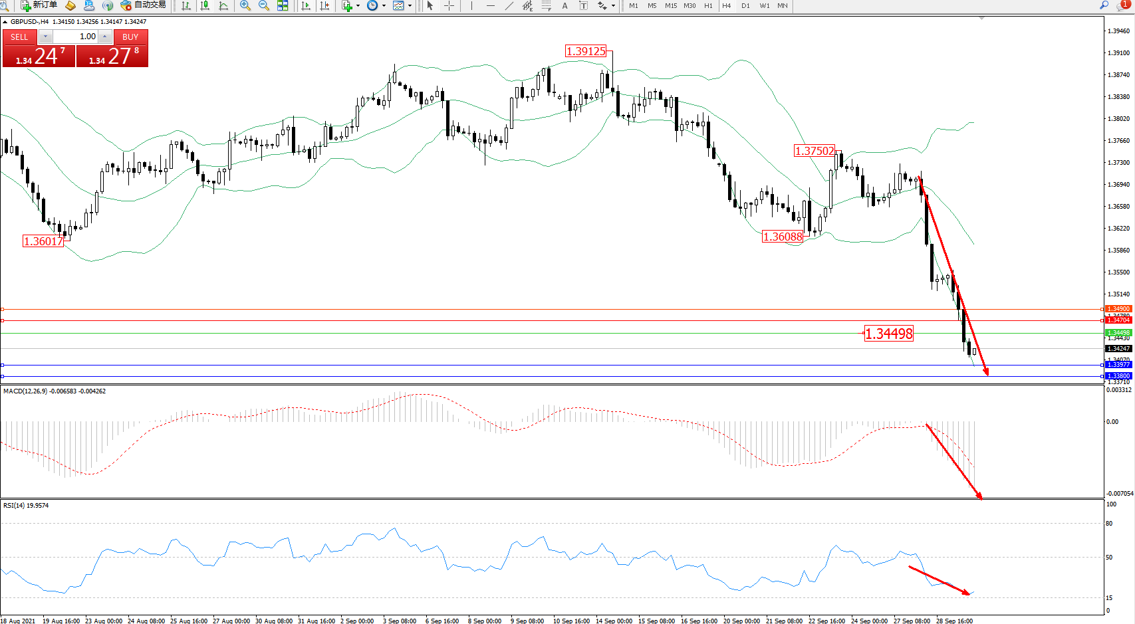Toggle bar chart display mode
The height and width of the screenshot is (624, 1135).
[186, 5]
